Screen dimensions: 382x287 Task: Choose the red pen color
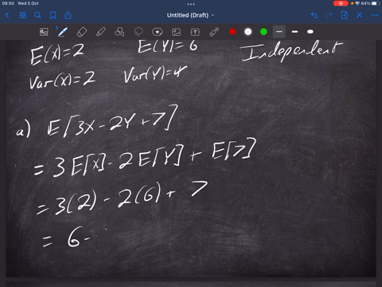[x=232, y=32]
